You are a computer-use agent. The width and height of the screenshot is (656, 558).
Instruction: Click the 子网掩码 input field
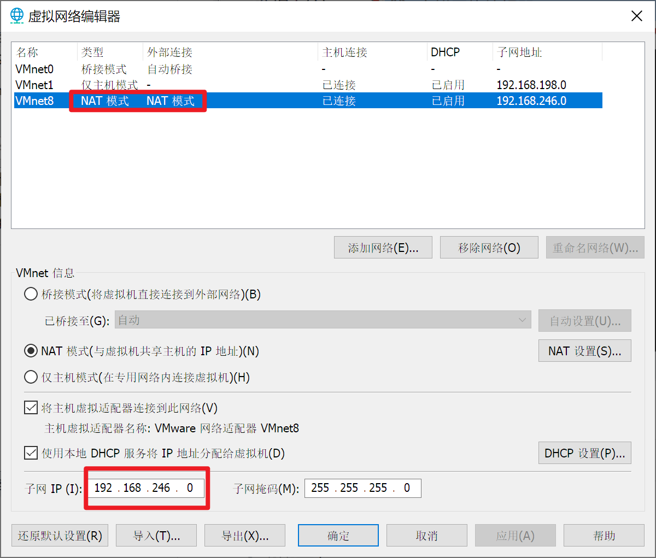click(x=362, y=488)
